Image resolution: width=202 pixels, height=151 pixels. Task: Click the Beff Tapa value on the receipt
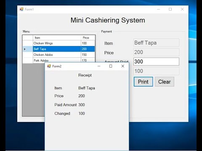87,88
